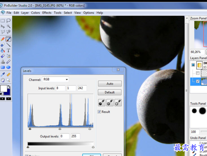The image size is (207, 156).
Task: Select the Color replace tool
Action: [x=8, y=56]
